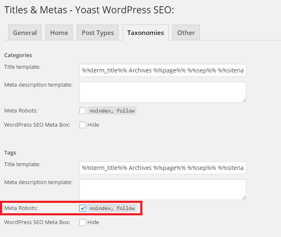This screenshot has height=237, width=281.
Task: Click the Hide label under Categories
Action: pyautogui.click(x=93, y=125)
